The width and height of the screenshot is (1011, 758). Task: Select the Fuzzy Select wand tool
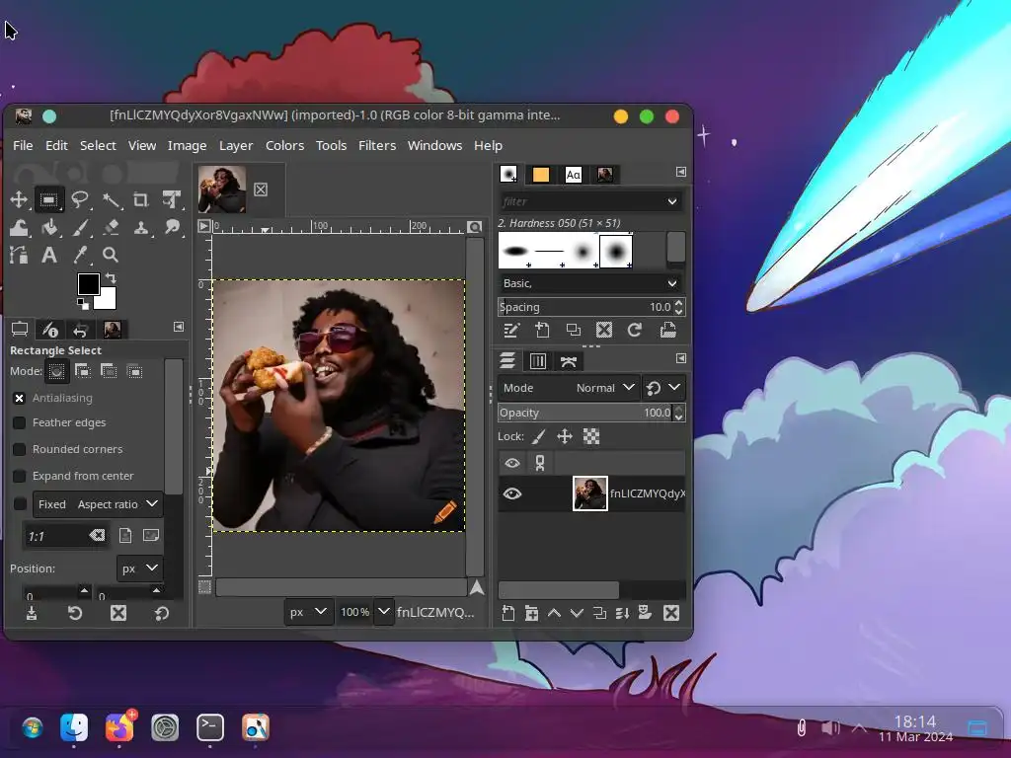pyautogui.click(x=111, y=199)
